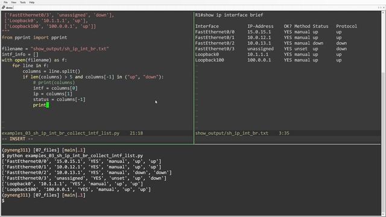Open the Help menu
The width and height of the screenshot is (386, 217).
(32, 2)
